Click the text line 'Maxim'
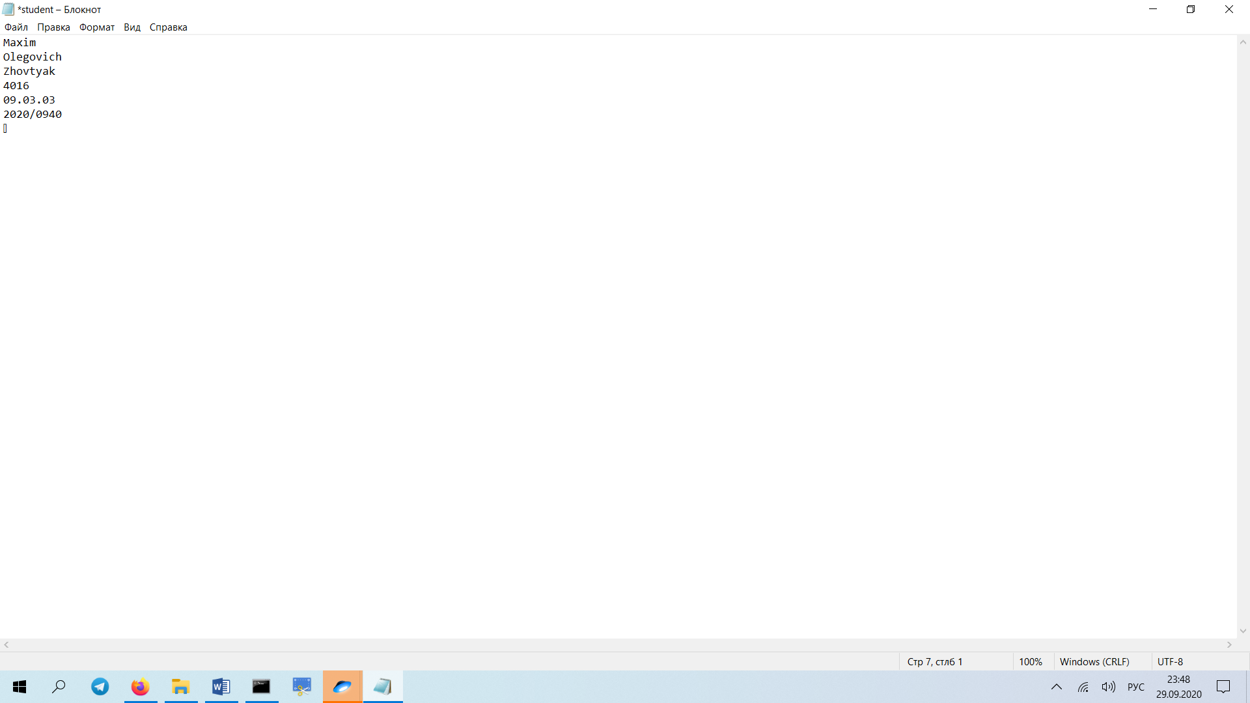 20,43
